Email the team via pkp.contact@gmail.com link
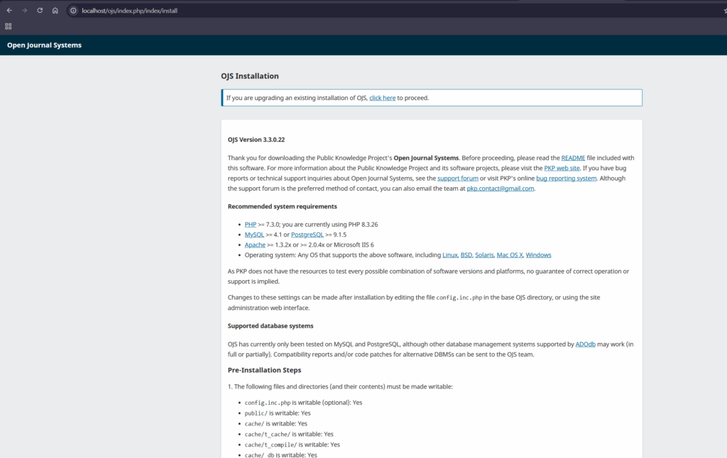Screen dimensions: 727x458 (x=499, y=188)
